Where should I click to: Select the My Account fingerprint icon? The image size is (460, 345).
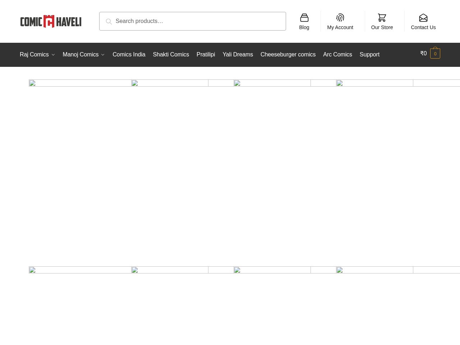(x=340, y=18)
